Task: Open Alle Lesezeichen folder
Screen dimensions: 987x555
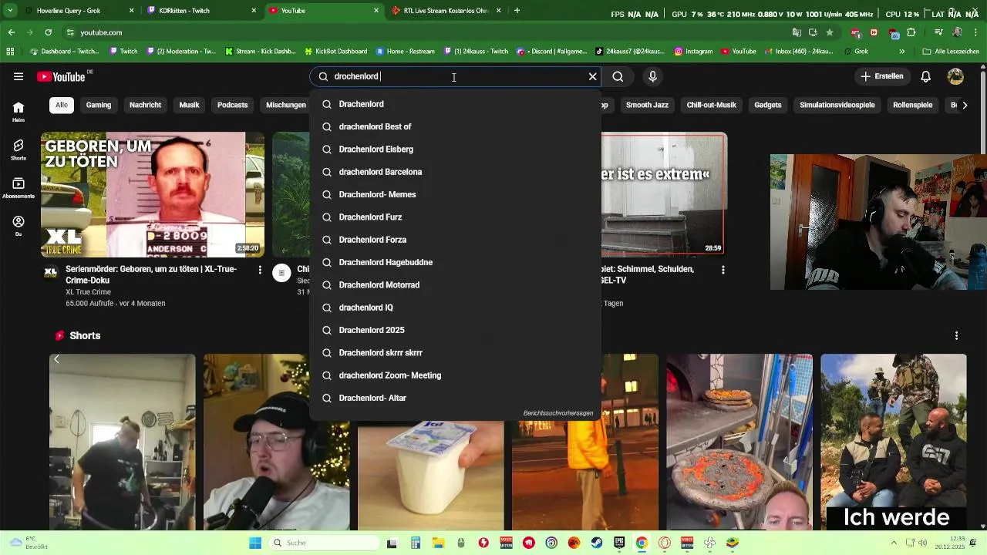Action: click(x=951, y=52)
